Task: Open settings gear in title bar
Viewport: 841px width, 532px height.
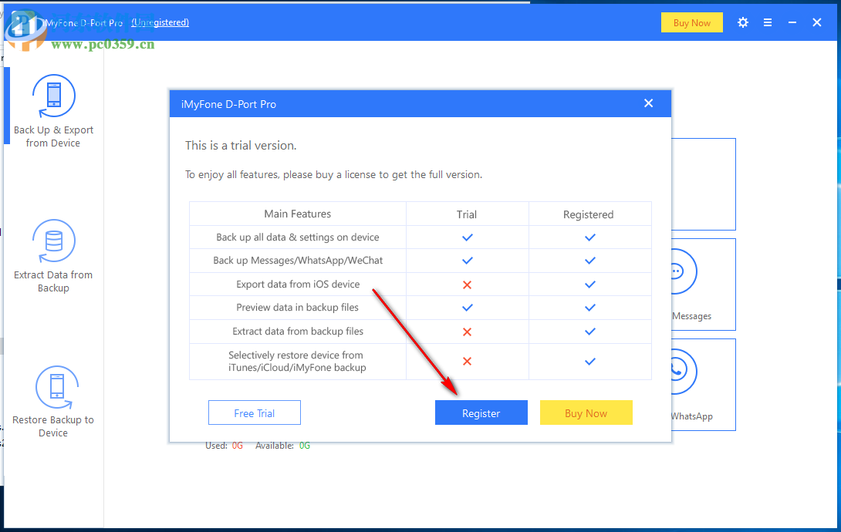Action: pos(743,22)
